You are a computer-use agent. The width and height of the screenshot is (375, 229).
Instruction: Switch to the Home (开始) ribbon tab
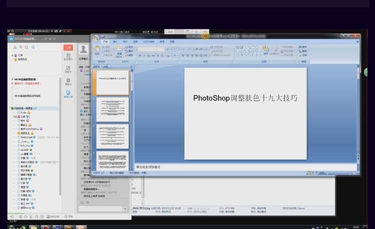tap(105, 42)
